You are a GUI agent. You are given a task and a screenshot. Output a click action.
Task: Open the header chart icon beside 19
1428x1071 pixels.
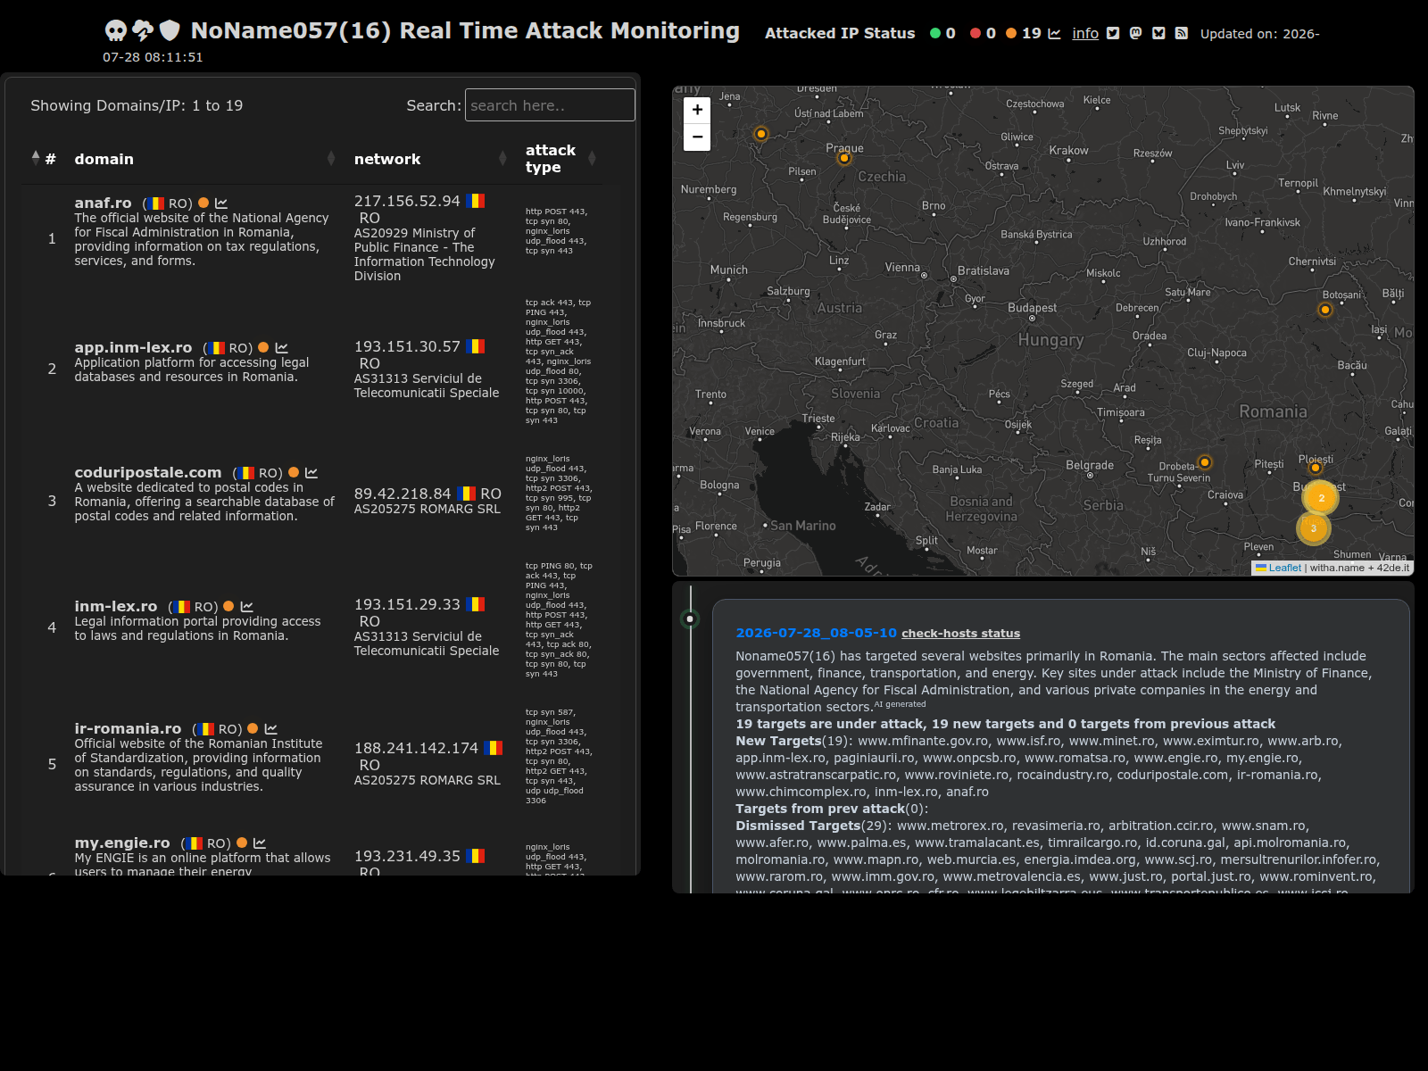(1054, 33)
